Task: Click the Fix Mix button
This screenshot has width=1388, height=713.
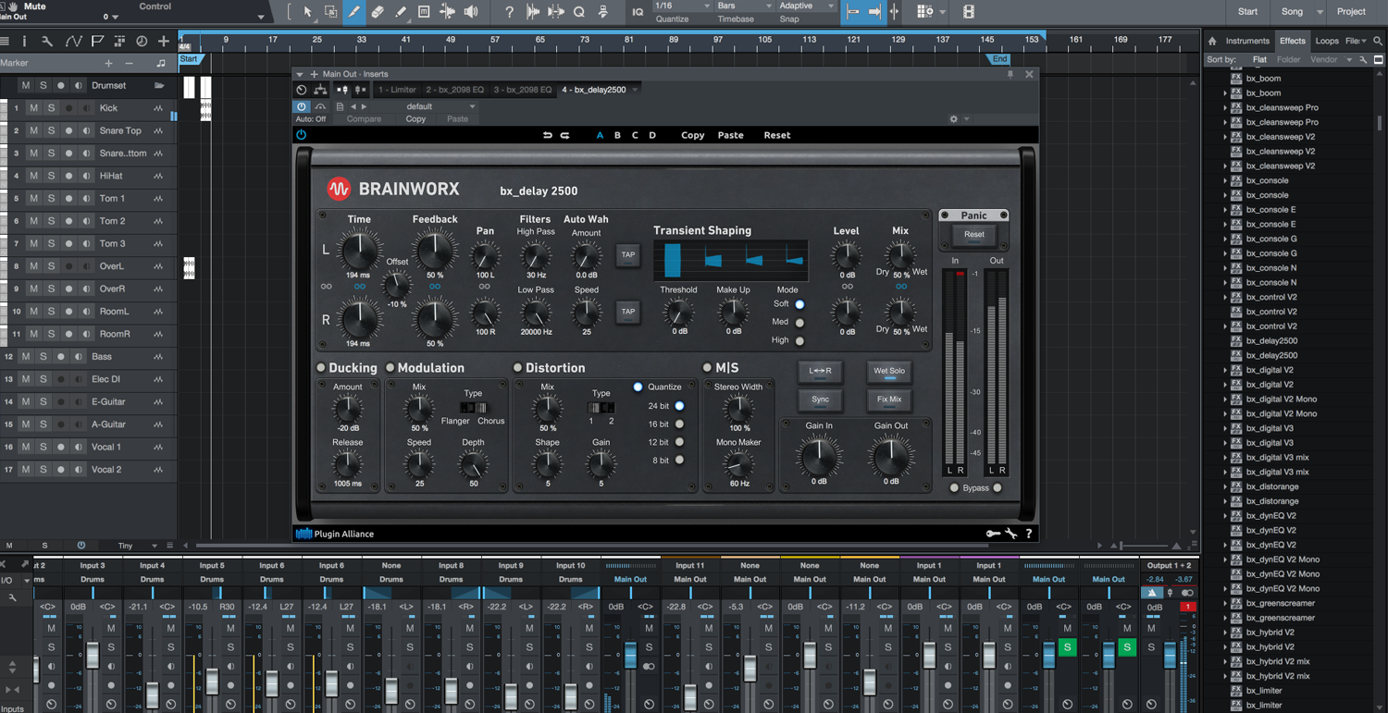Action: pos(889,400)
